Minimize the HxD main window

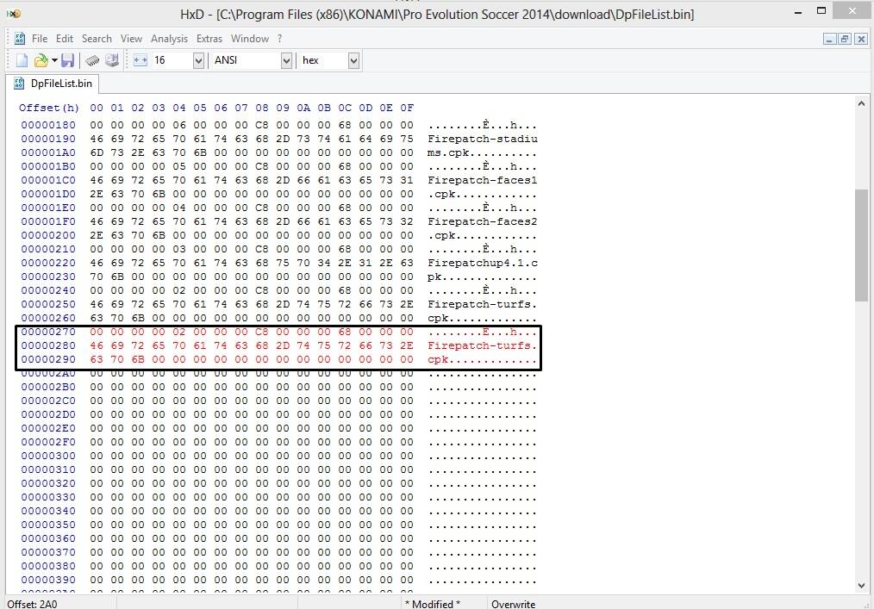798,12
